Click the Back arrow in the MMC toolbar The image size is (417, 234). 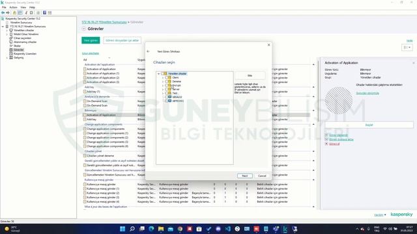3,13
